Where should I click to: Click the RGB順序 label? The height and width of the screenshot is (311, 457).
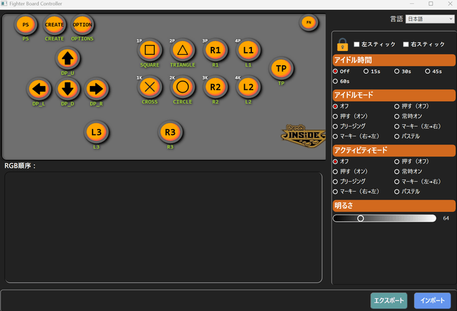click(x=20, y=166)
